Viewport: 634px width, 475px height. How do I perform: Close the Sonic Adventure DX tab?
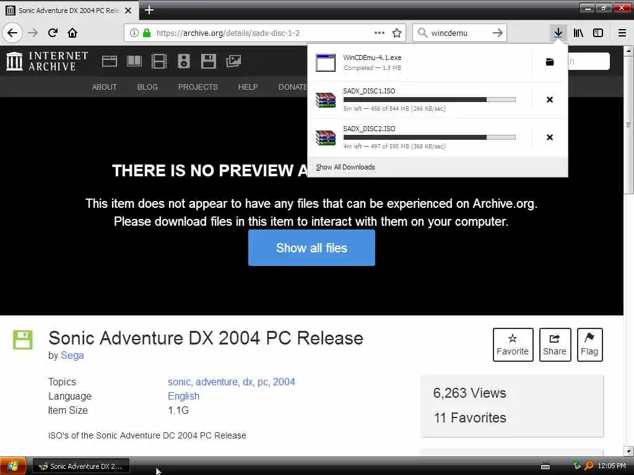pos(128,11)
